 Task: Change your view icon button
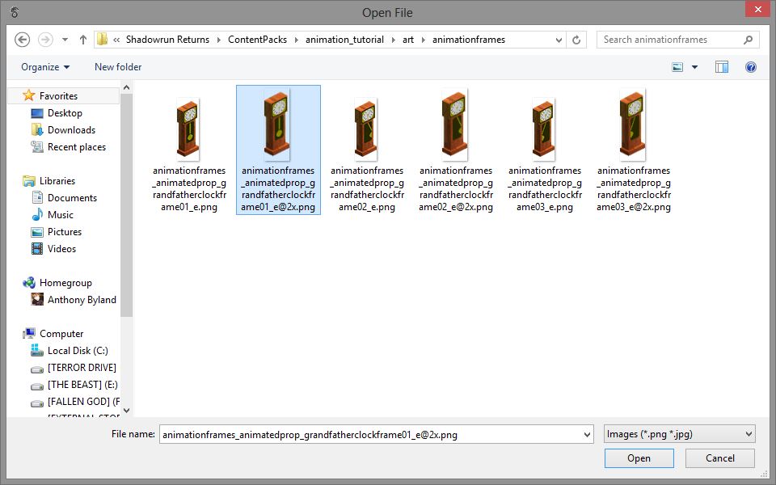[677, 67]
